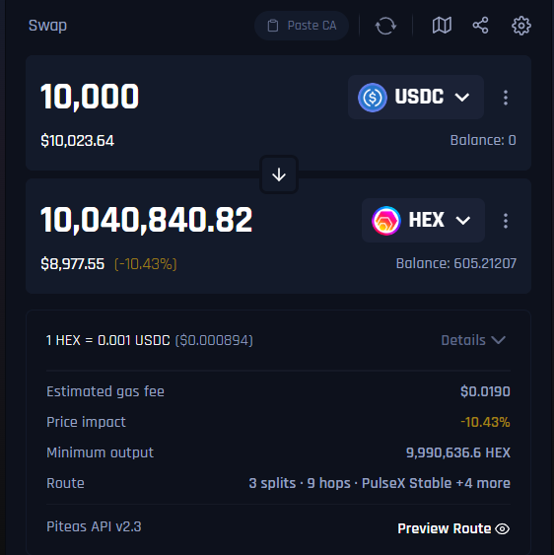Screen dimensions: 554x555
Task: Click the Piteas API v2.3 label
Action: click(94, 526)
